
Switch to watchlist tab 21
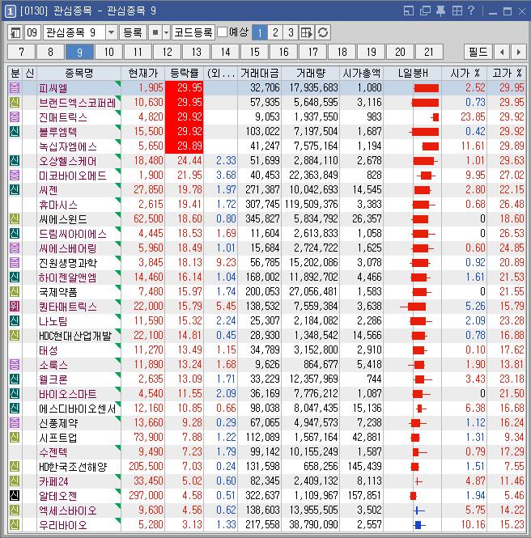point(429,52)
